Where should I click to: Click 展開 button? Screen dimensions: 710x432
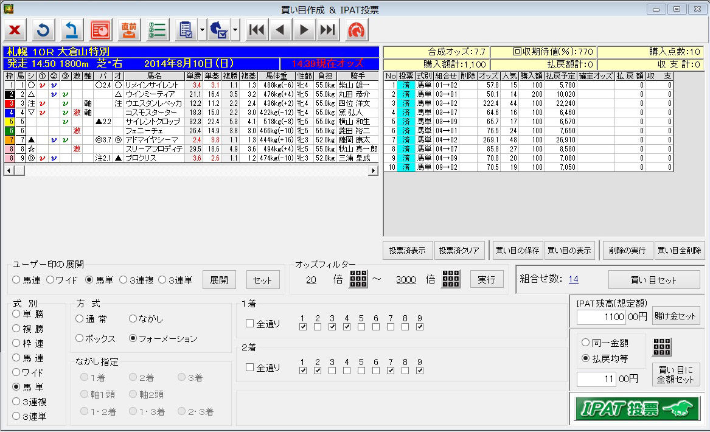click(219, 280)
